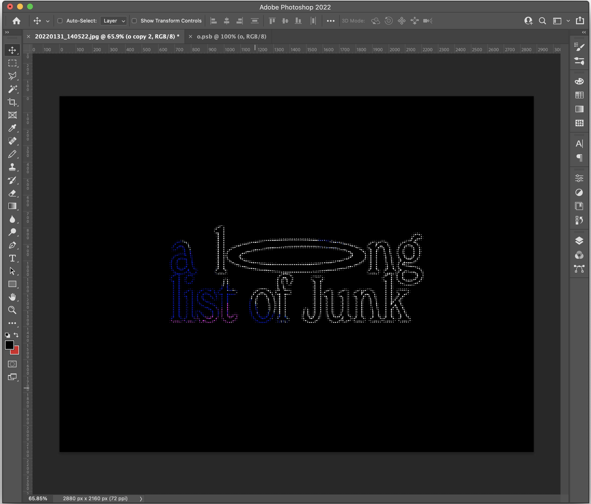Open the Character panel icon
The height and width of the screenshot is (504, 591).
click(x=579, y=144)
